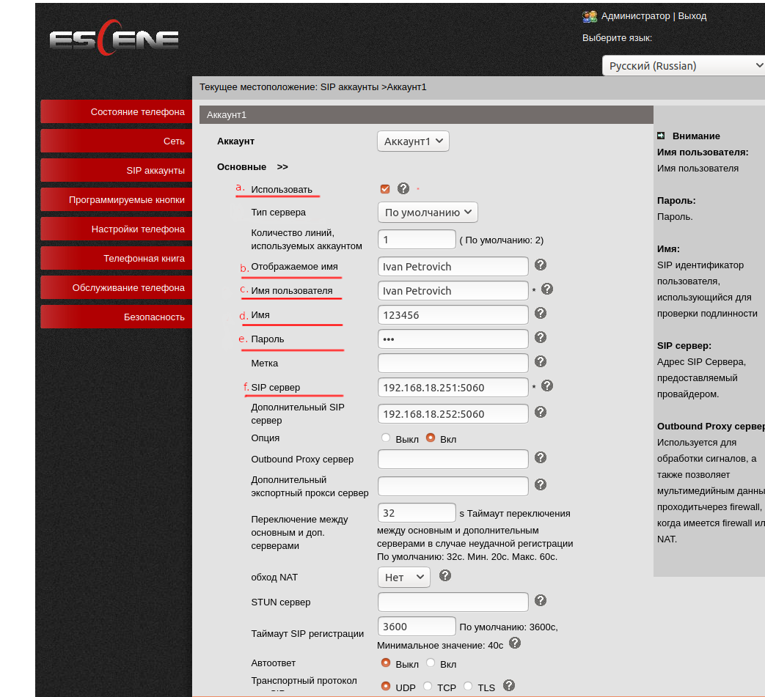Click into the Пароль password field
Image resolution: width=765 pixels, height=697 pixels.
tap(453, 339)
